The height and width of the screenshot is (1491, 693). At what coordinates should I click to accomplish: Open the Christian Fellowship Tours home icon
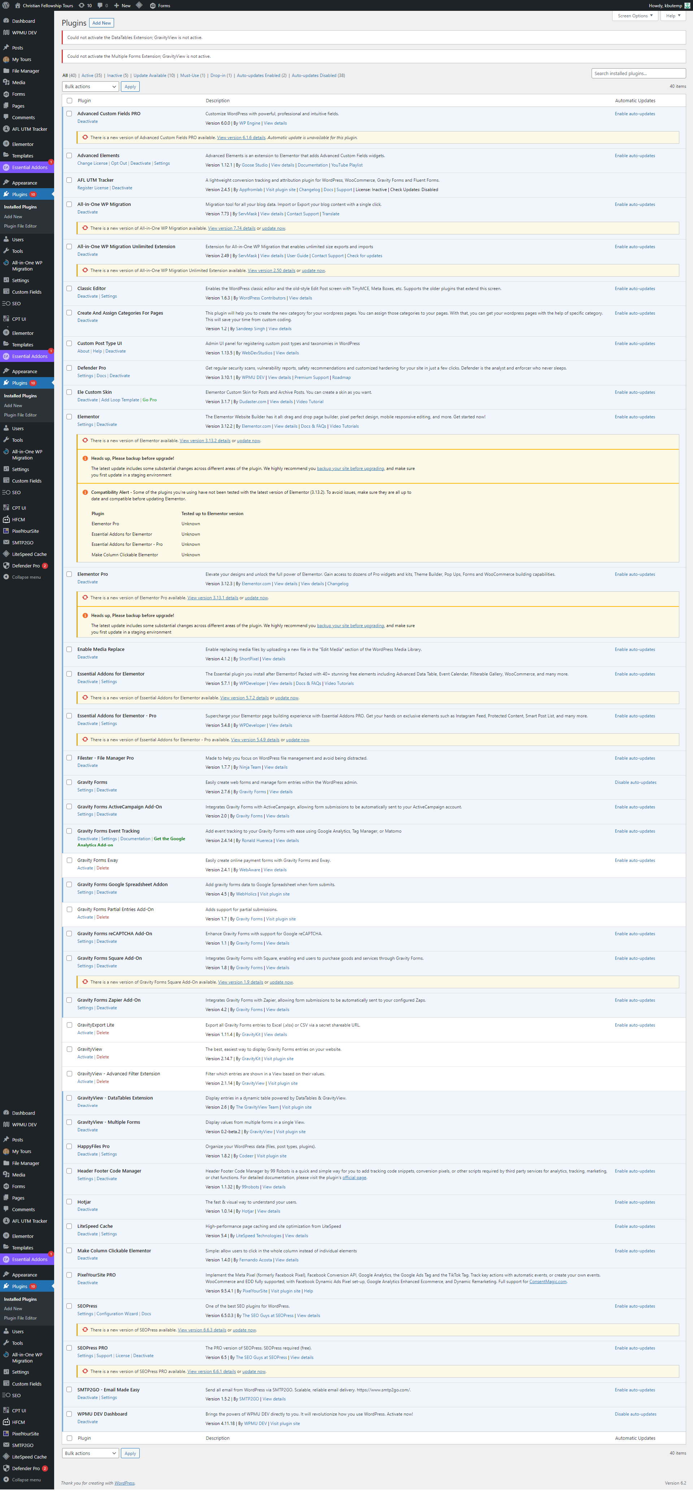[17, 5]
